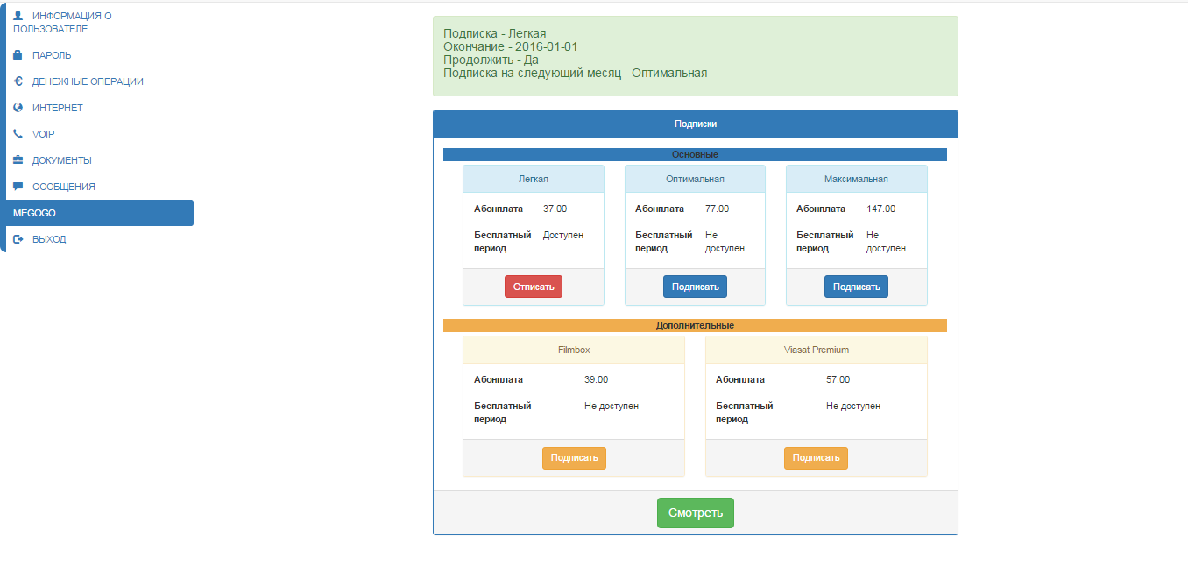Click the euro icon beside Денежные операции
Viewport: 1188px width, 573px height.
click(x=18, y=81)
